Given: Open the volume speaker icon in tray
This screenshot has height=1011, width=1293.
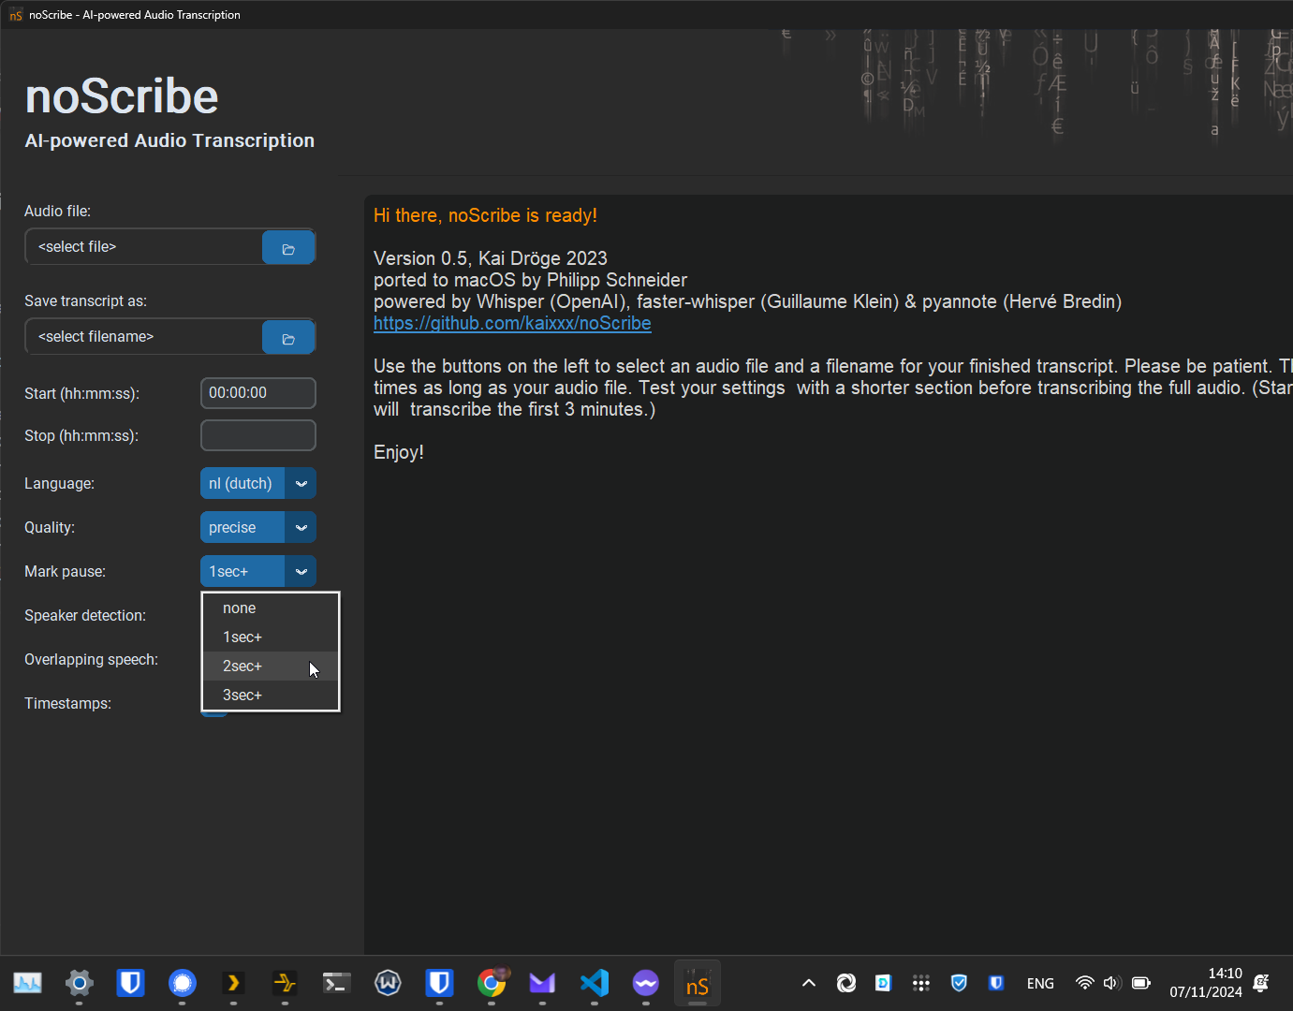Looking at the screenshot, I should pos(1111,983).
